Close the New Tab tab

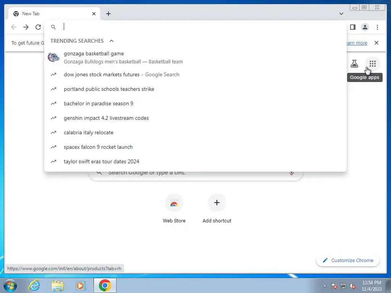94,14
